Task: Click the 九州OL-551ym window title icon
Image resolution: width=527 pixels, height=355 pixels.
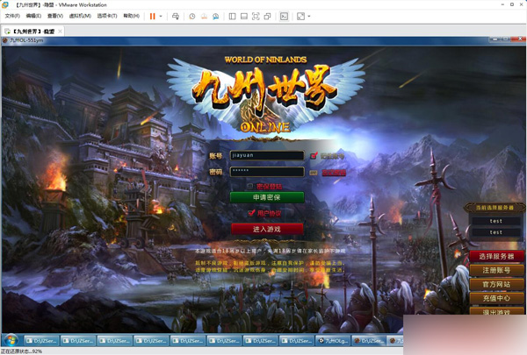Action: (x=5, y=40)
